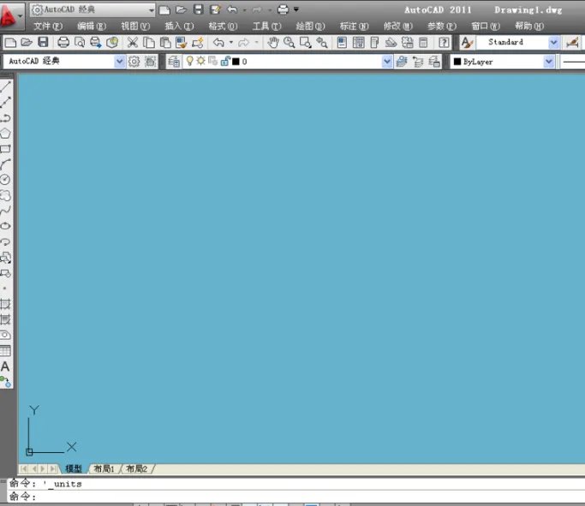Viewport: 585px width, 506px height.
Task: Click the black ByLayer color swatch
Action: click(457, 62)
